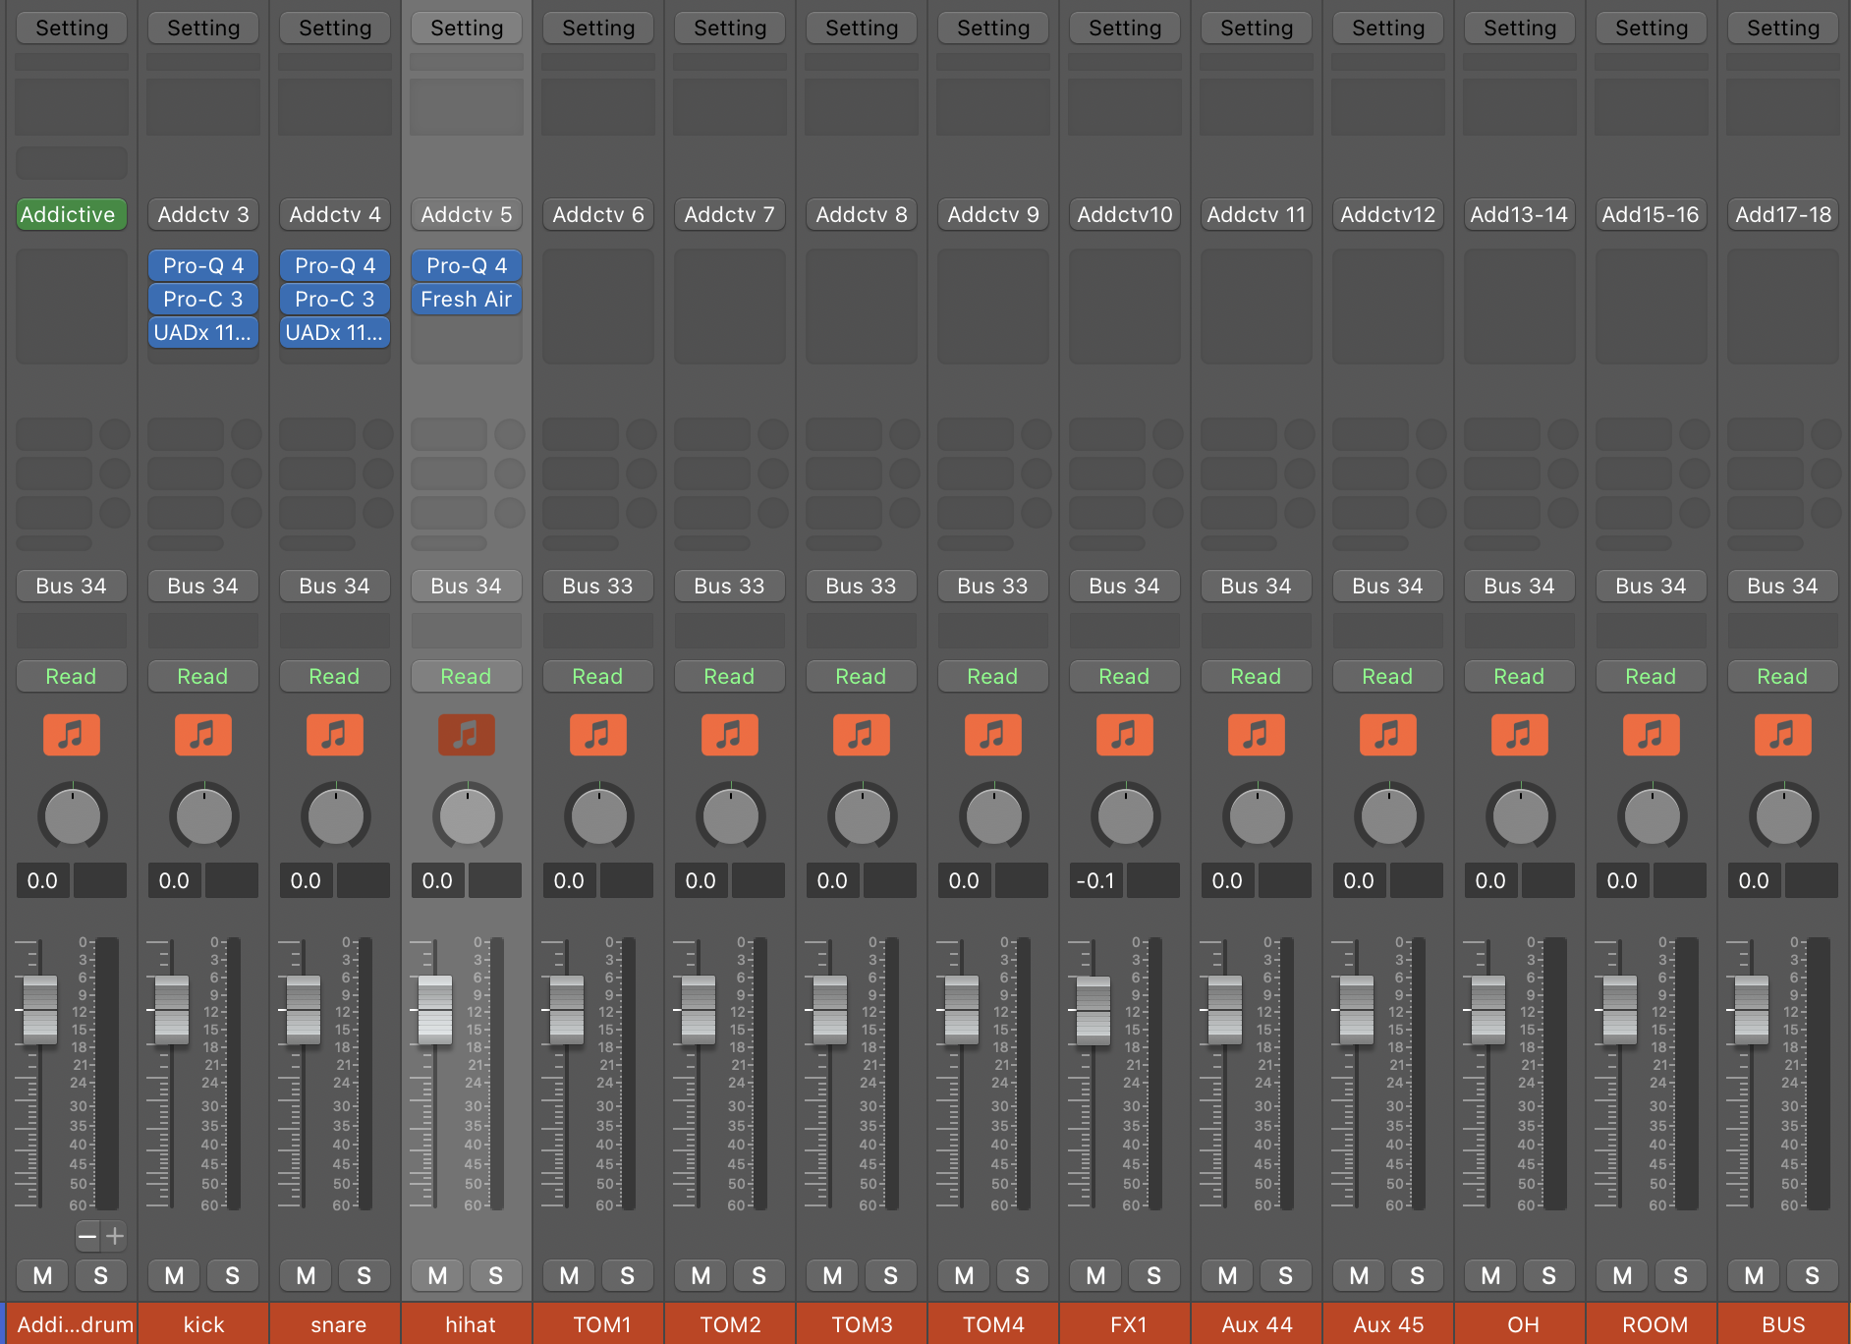Open the green Addictive instrument slot
The width and height of the screenshot is (1851, 1344).
(x=72, y=214)
